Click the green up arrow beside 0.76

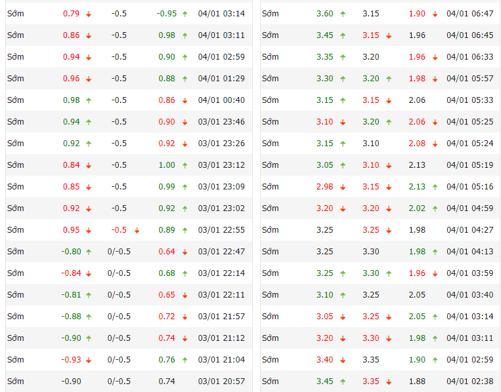(185, 360)
